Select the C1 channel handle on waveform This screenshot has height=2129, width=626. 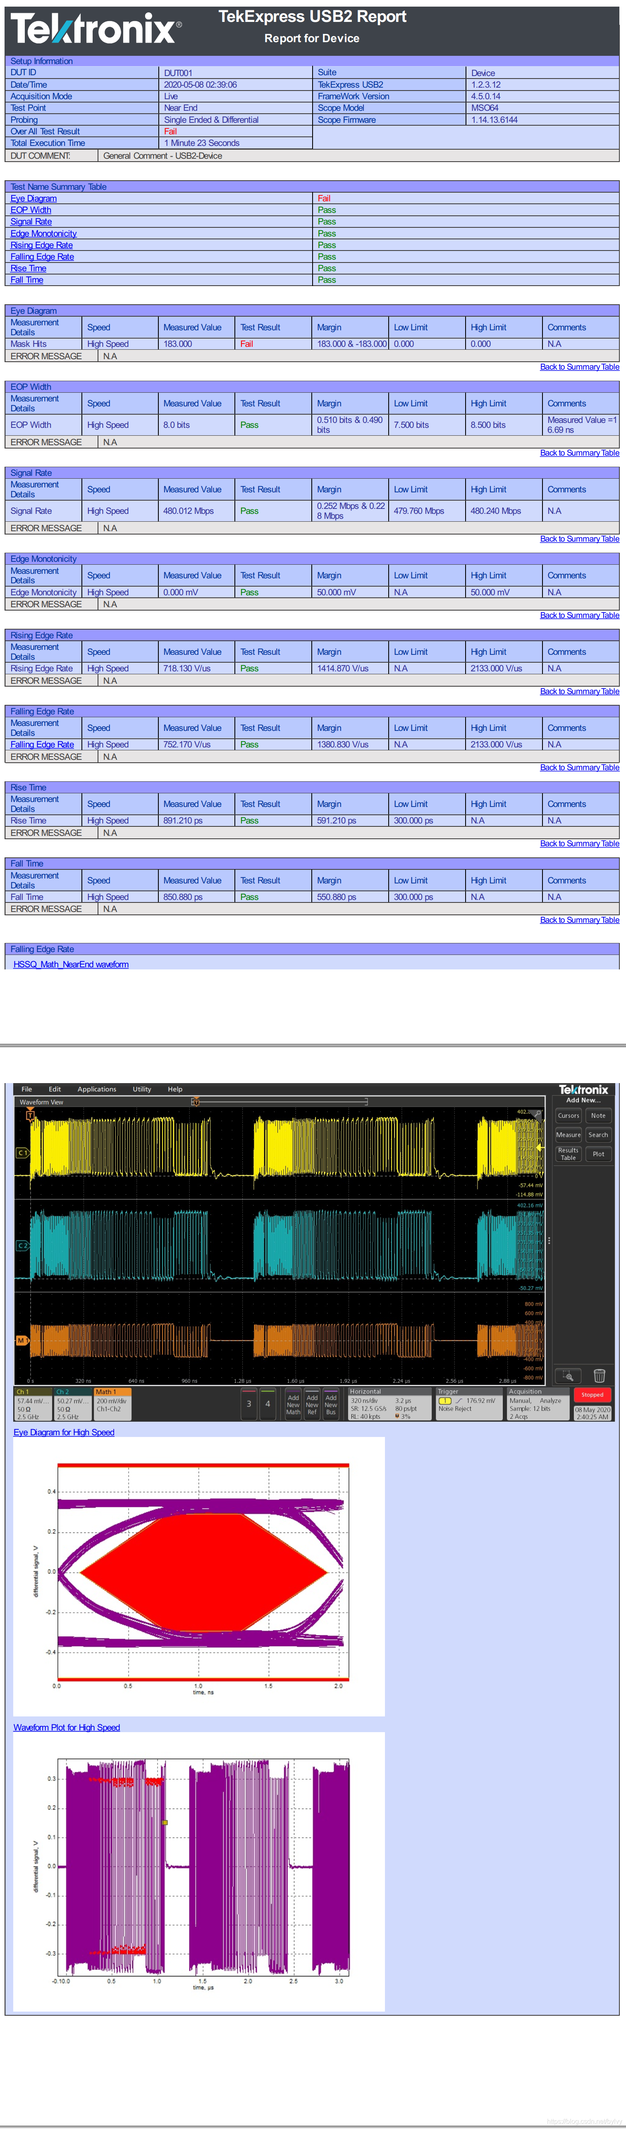(22, 1152)
